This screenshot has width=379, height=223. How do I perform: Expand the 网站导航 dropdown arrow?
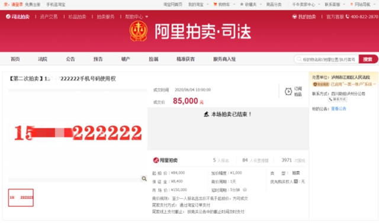pyautogui.click(x=374, y=4)
